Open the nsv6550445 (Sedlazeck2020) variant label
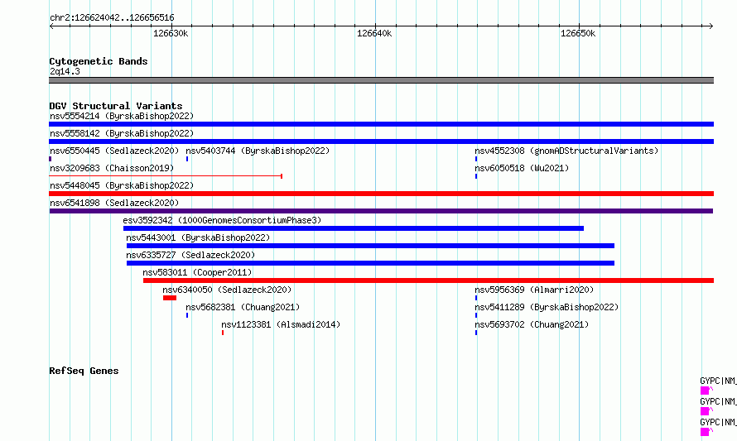This screenshot has height=441, width=737. [x=114, y=151]
